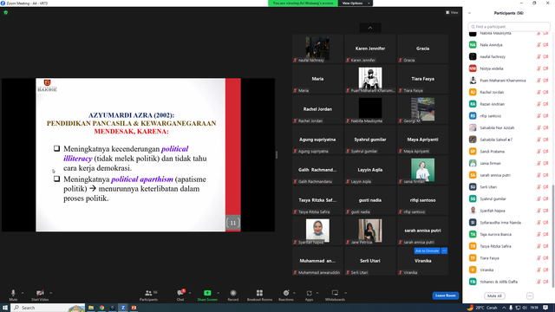Screen dimensions: 555x312
Task: Open the share options arrow beside Share Screen
Action: (x=218, y=293)
